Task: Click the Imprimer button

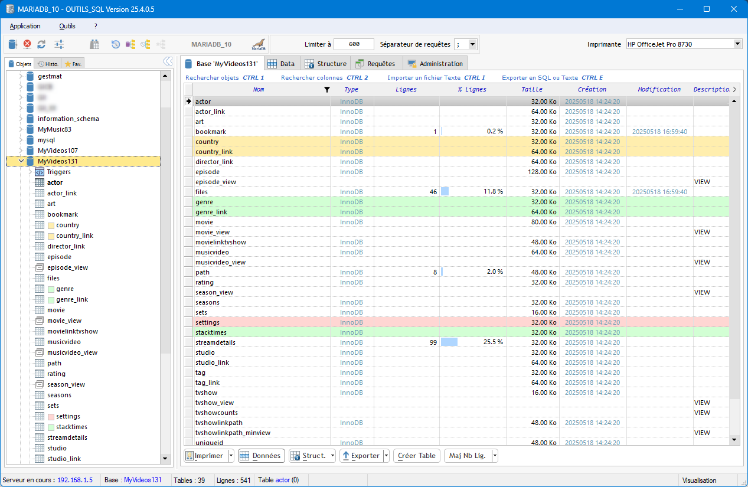Action: tap(205, 456)
